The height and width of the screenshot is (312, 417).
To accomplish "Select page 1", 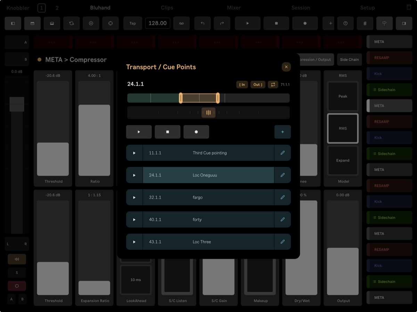I will (x=41, y=8).
